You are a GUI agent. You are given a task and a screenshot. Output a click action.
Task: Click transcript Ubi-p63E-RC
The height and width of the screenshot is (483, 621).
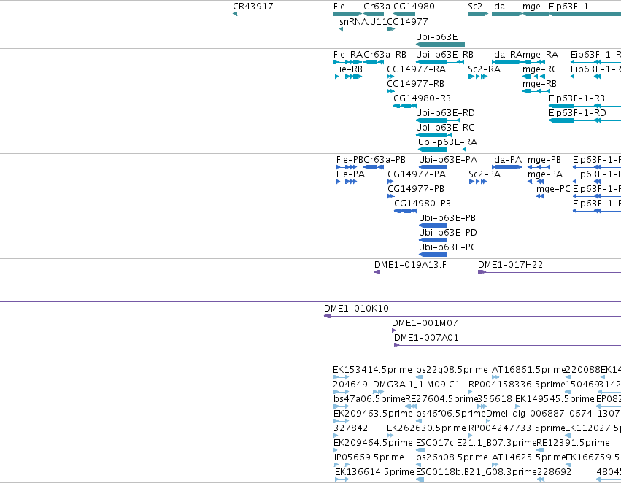click(x=444, y=128)
